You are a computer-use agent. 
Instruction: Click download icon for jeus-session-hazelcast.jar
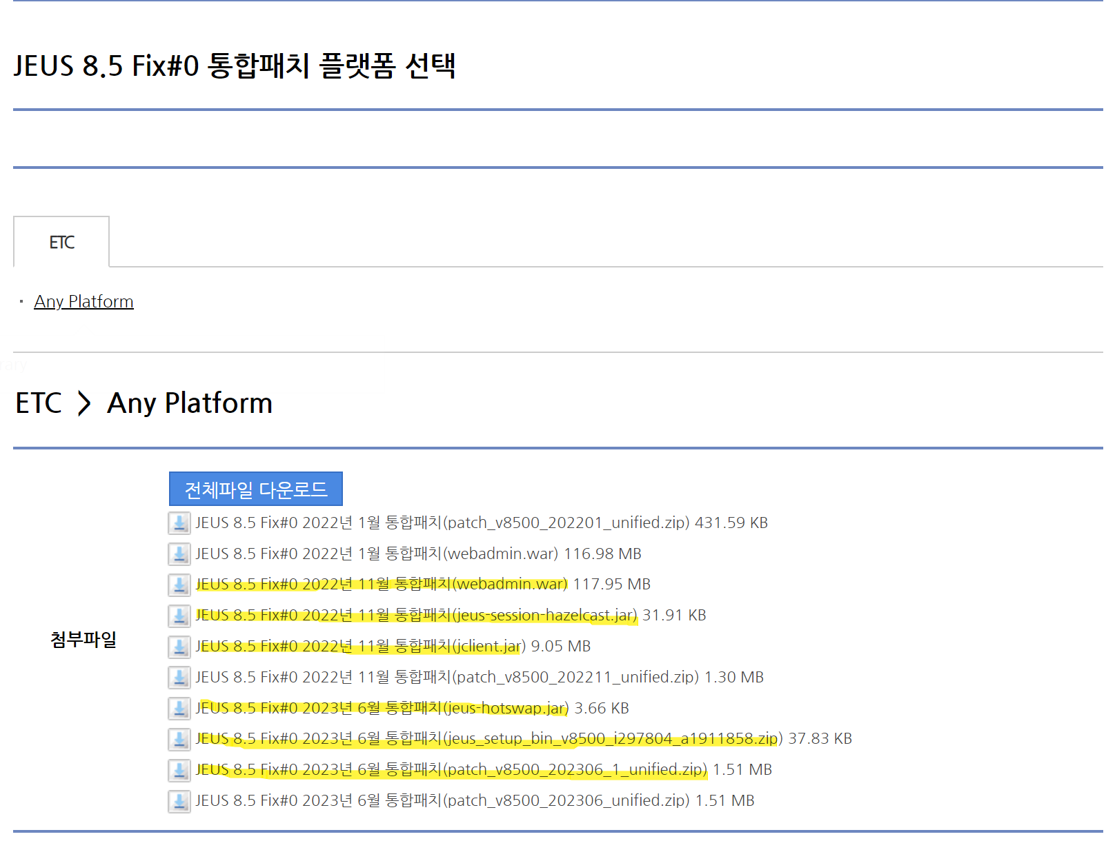(x=179, y=616)
